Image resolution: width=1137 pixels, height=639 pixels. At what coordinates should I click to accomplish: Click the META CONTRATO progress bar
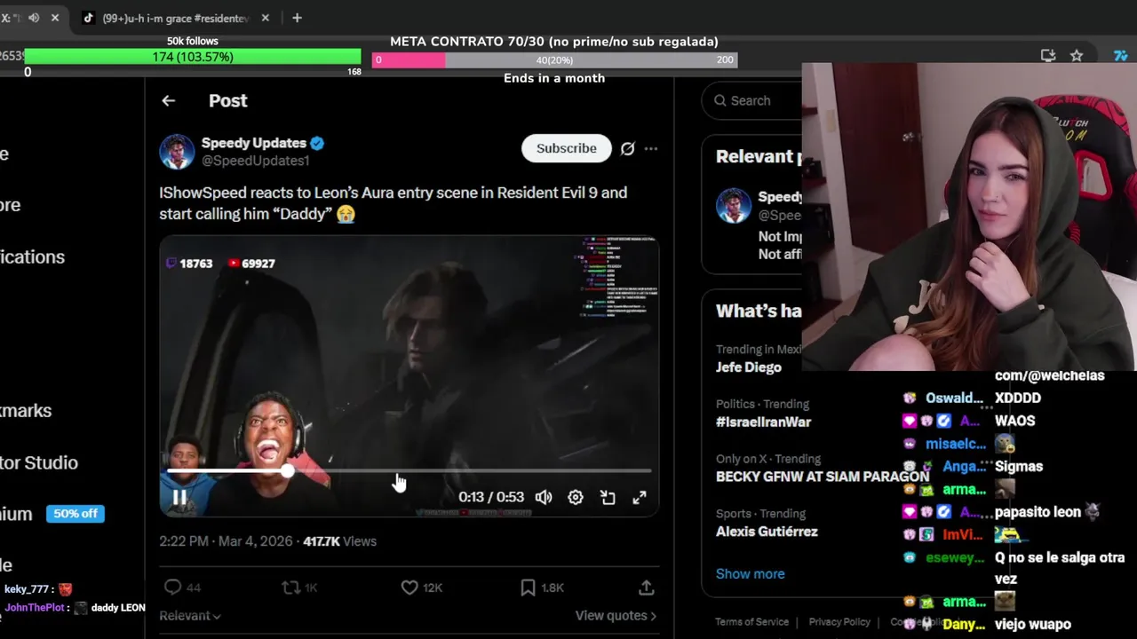click(554, 59)
